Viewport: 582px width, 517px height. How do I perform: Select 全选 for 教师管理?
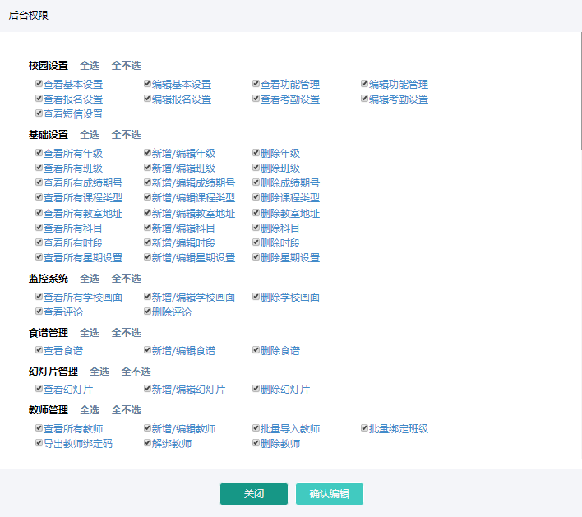pyautogui.click(x=90, y=410)
